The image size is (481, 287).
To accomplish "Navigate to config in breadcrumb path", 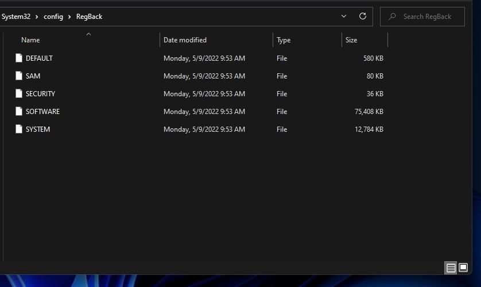I will [x=53, y=17].
